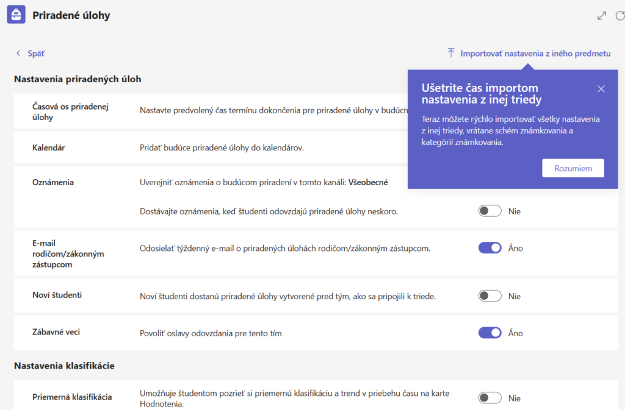
Task: Disable the Zábavné veci celebrations toggle
Action: 490,333
